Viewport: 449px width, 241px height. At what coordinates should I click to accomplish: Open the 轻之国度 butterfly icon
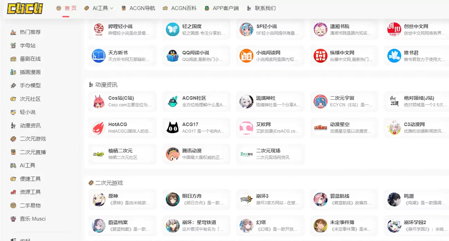(x=172, y=29)
